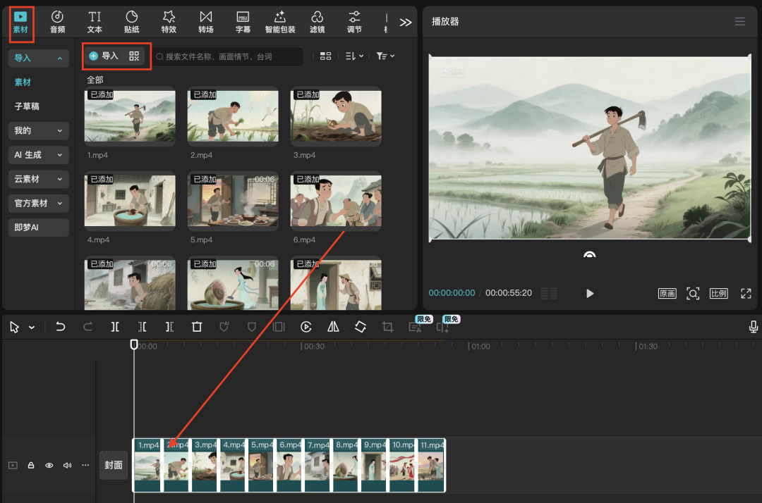Select the mirror flip tool
Viewport: 762px width, 503px height.
(333, 327)
